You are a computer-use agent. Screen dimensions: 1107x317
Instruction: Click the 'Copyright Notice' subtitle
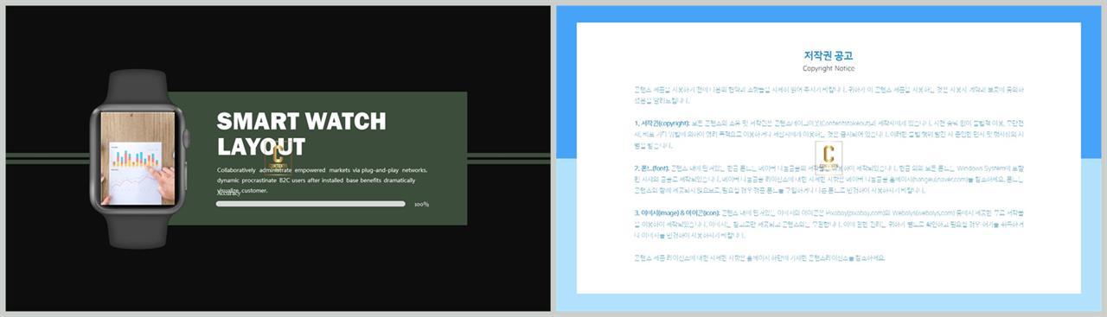tap(829, 68)
